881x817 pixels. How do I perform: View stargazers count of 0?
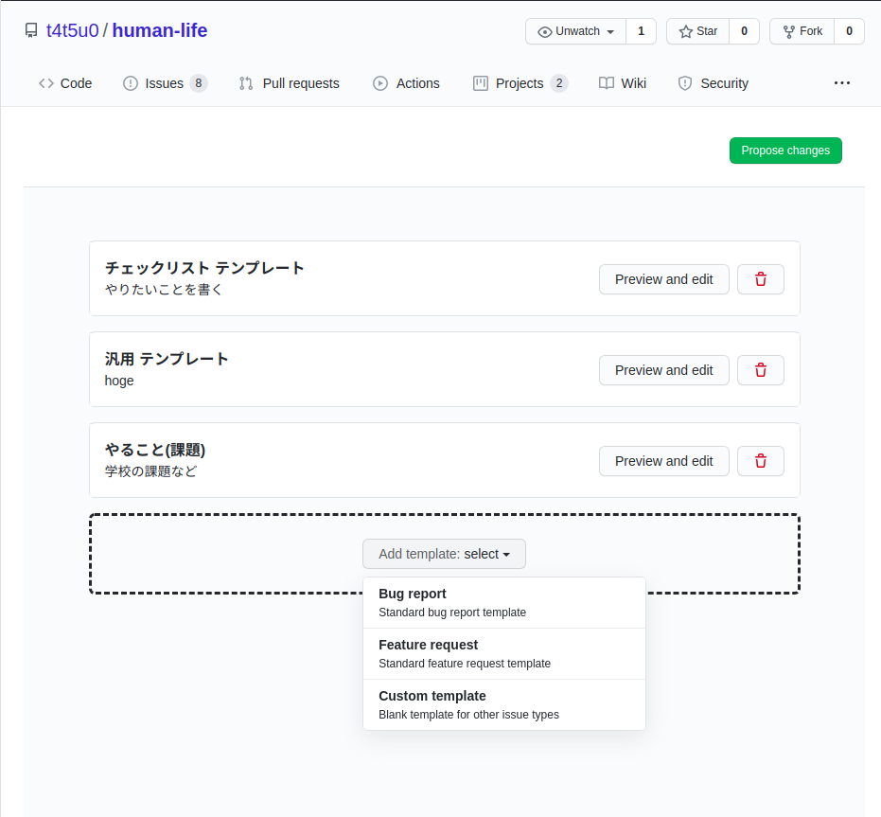coord(744,31)
